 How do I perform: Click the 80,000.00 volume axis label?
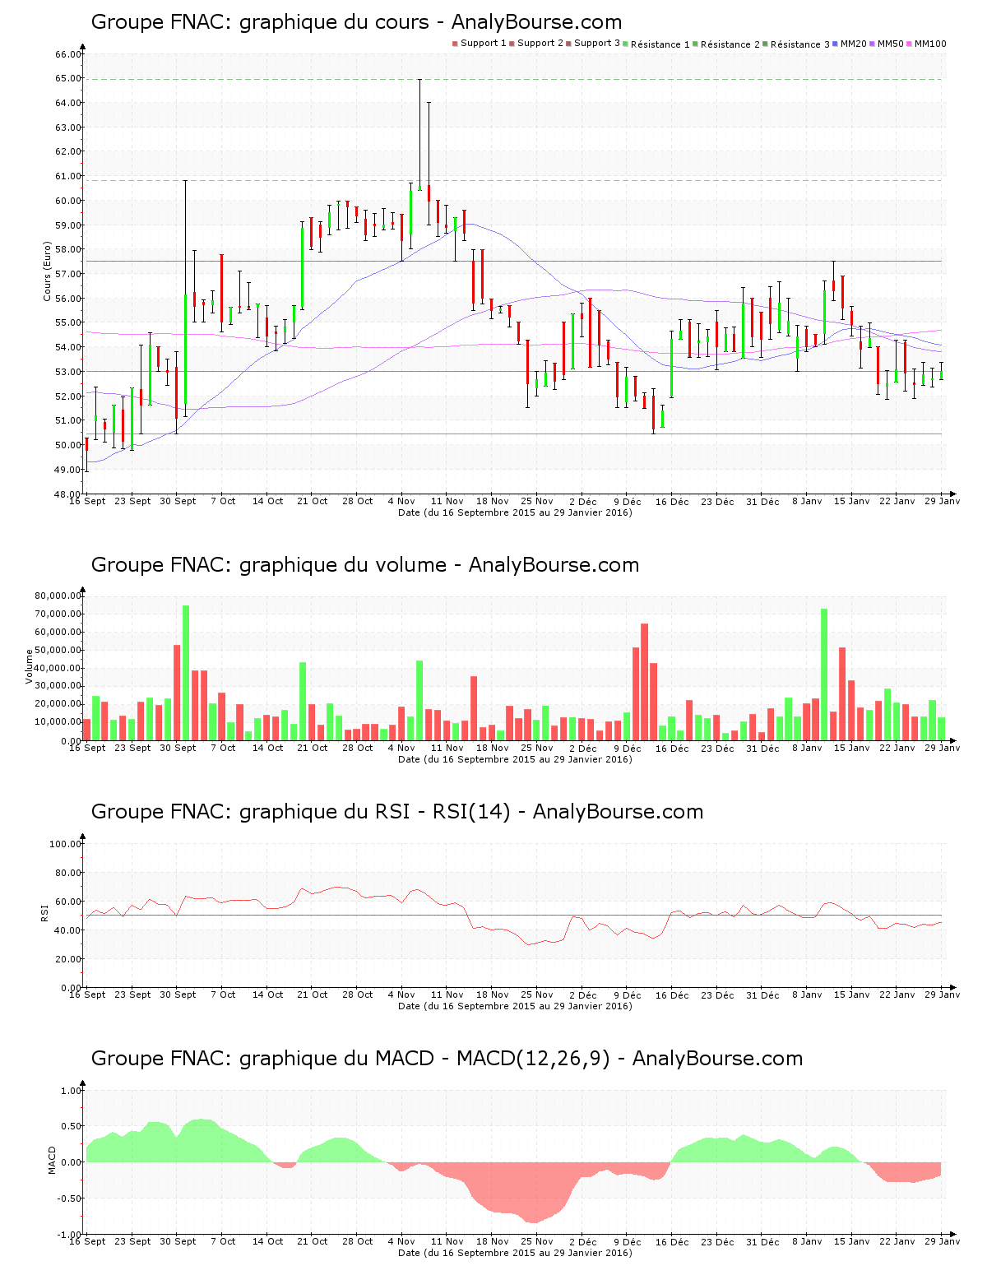[58, 596]
